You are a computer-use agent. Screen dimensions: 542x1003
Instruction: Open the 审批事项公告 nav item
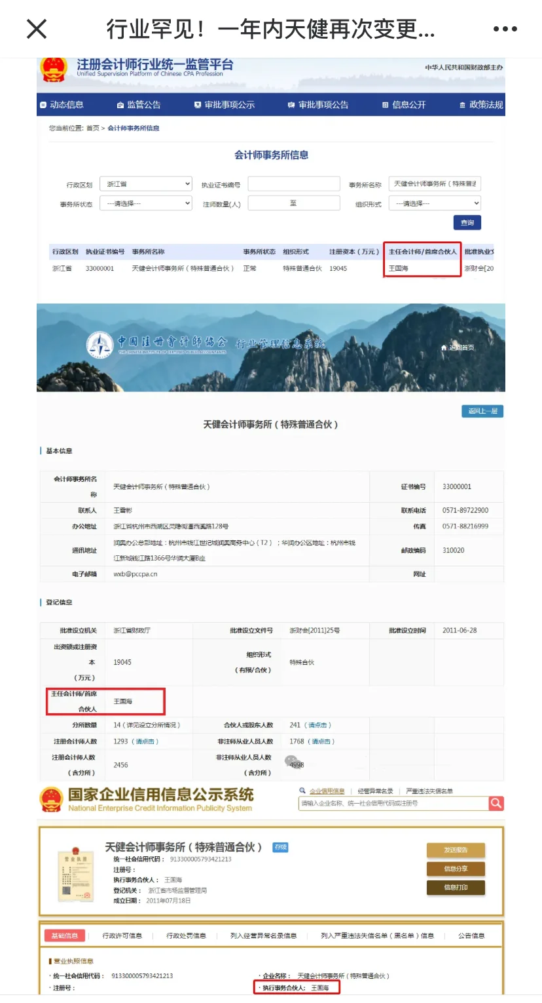(x=318, y=105)
